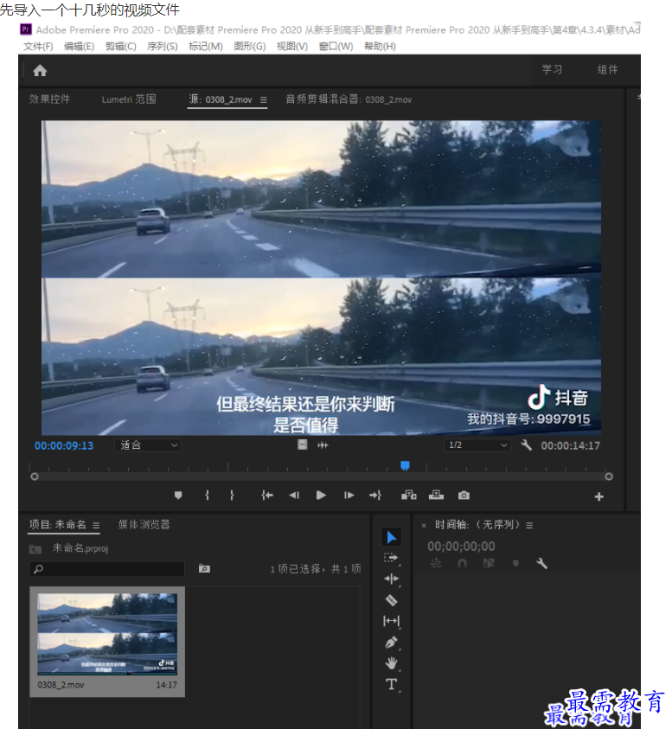Click the Insert edit button
672x729 pixels.
tap(409, 496)
